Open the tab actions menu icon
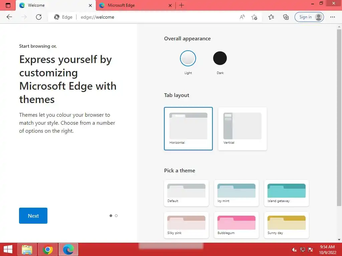The width and height of the screenshot is (342, 256). click(x=8, y=5)
